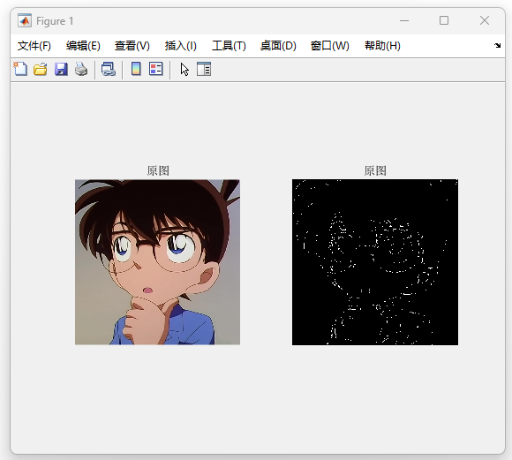Expand the 插入(I) menu
Viewport: 512px width, 460px height.
click(181, 46)
